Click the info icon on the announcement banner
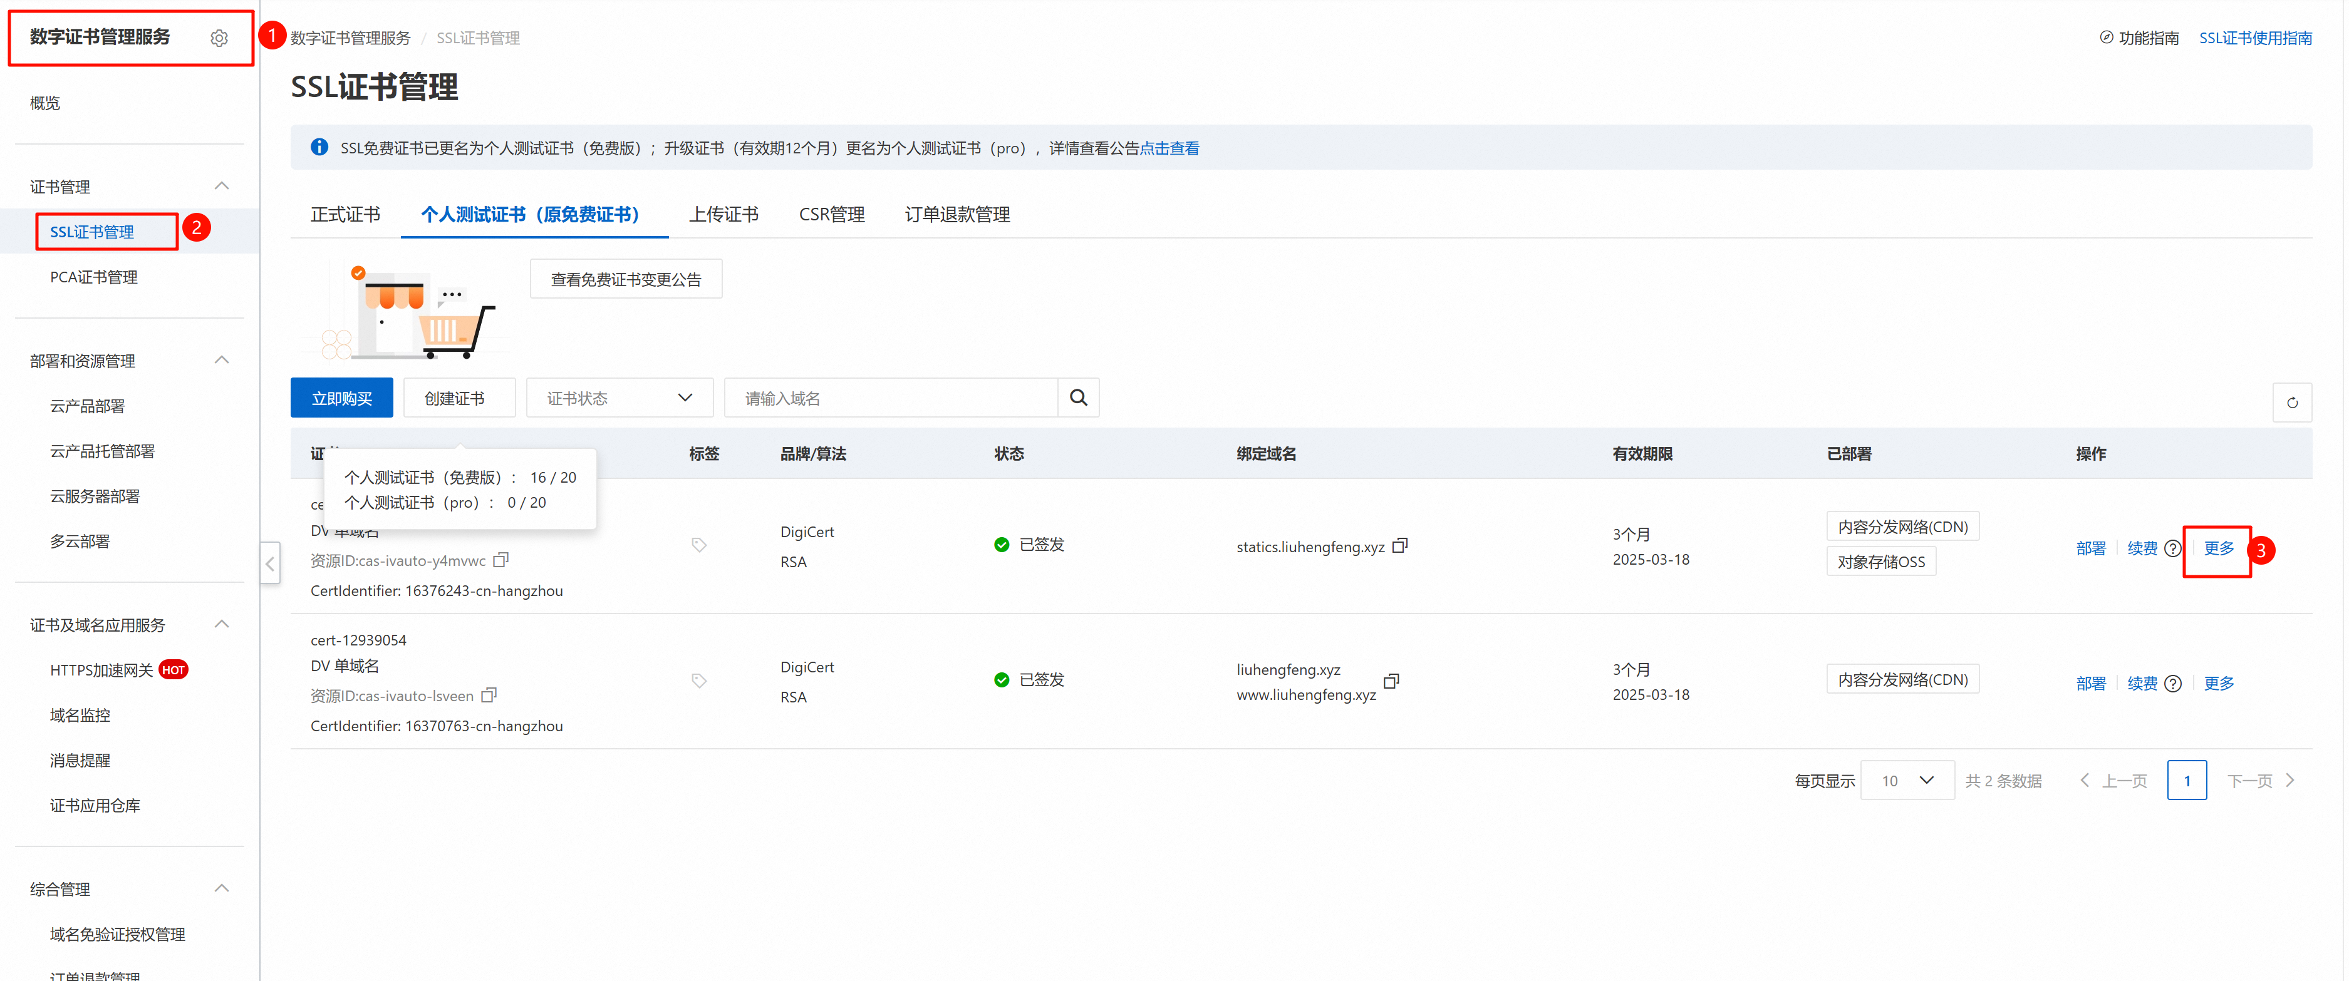The image size is (2349, 981). (x=319, y=146)
